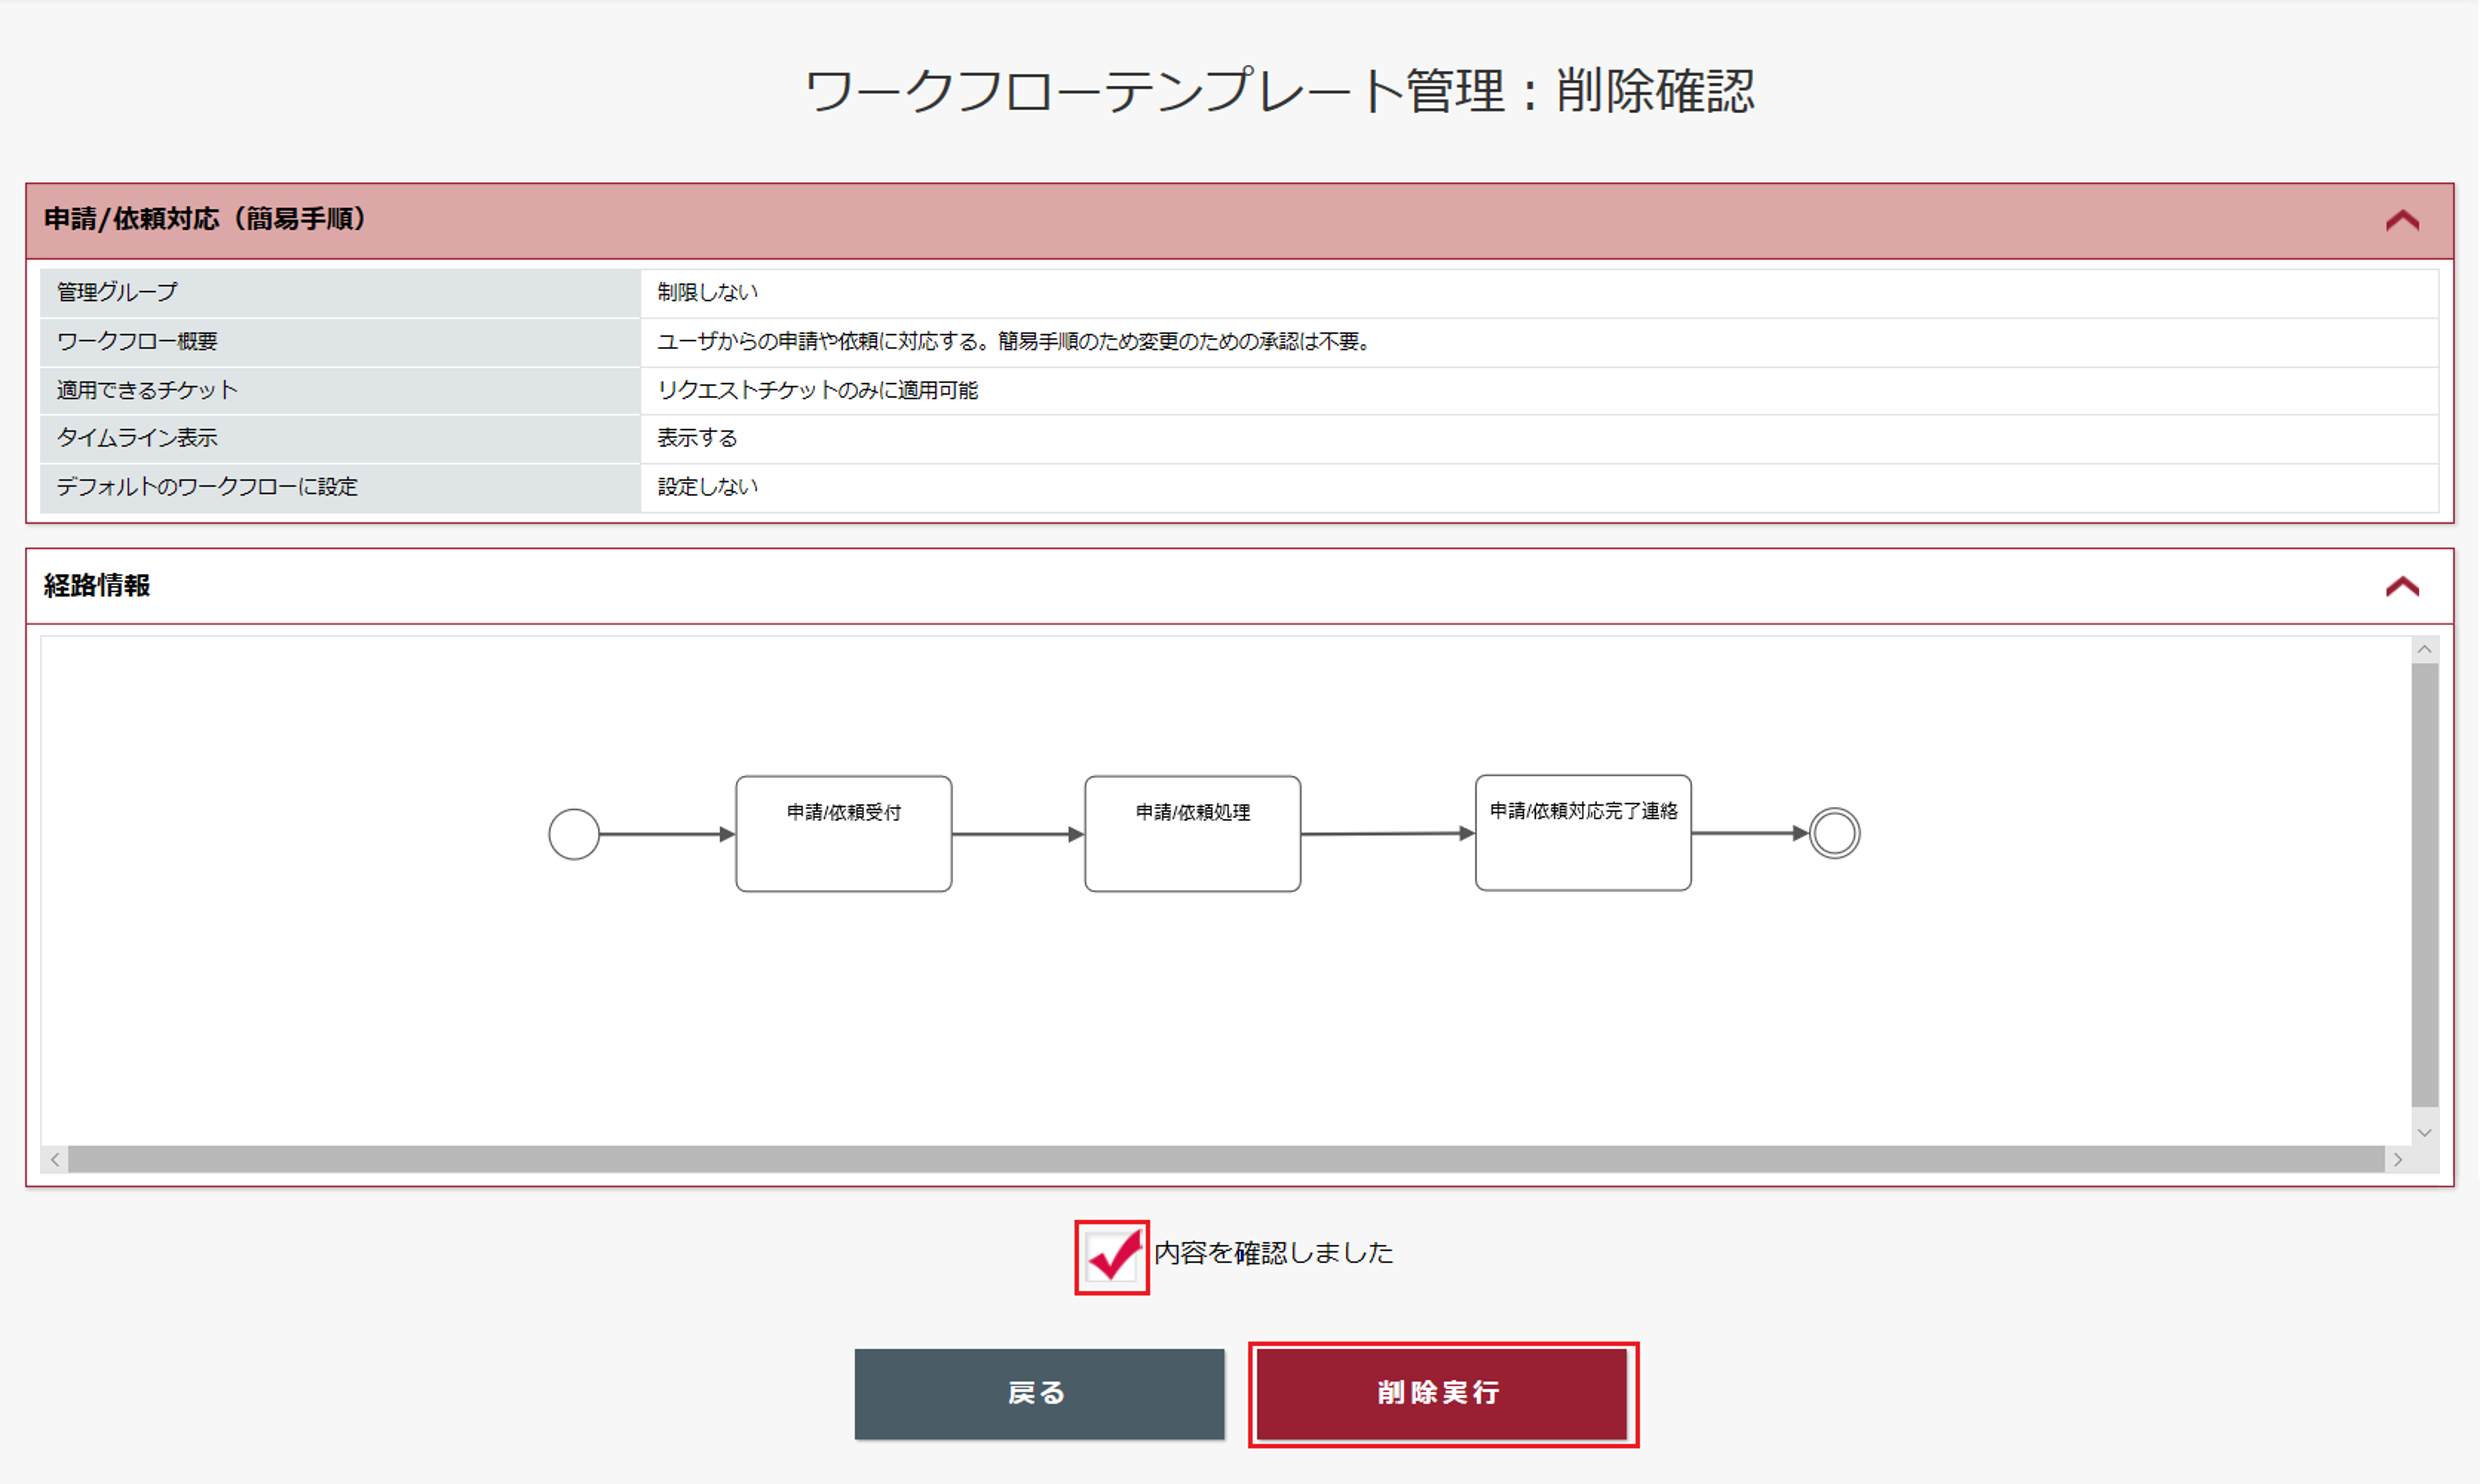Click the 設定しない value

click(708, 487)
